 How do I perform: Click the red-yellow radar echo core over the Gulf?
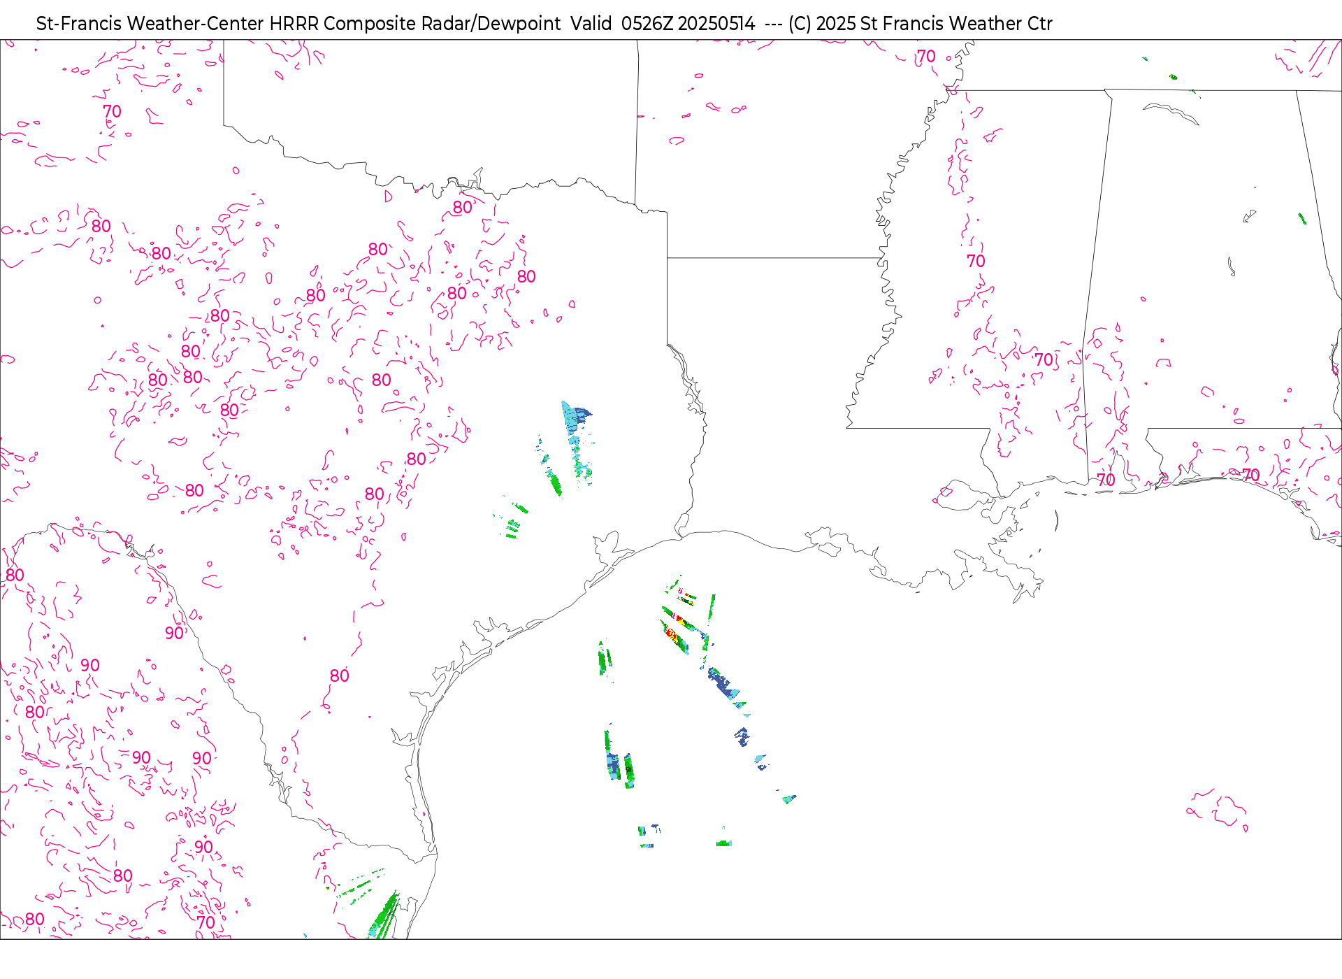(x=674, y=634)
